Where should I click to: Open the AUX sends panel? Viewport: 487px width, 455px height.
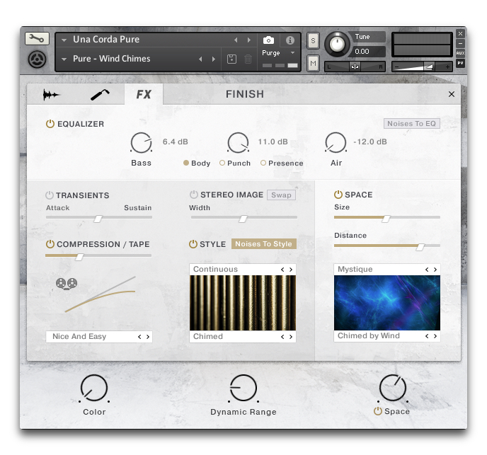[460, 53]
